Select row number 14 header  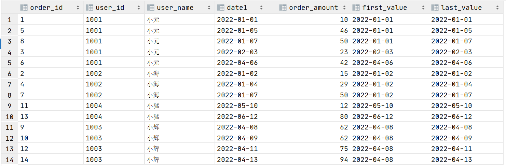(9, 160)
